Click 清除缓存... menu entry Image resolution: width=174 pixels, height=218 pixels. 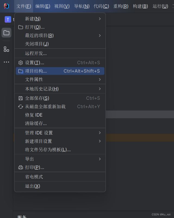pyautogui.click(x=36, y=123)
